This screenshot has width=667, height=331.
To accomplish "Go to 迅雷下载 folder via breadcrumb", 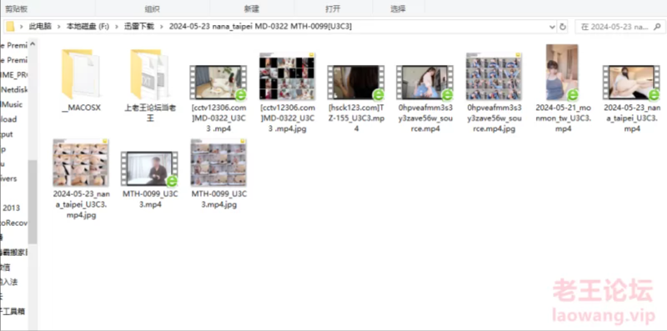I will coord(139,27).
